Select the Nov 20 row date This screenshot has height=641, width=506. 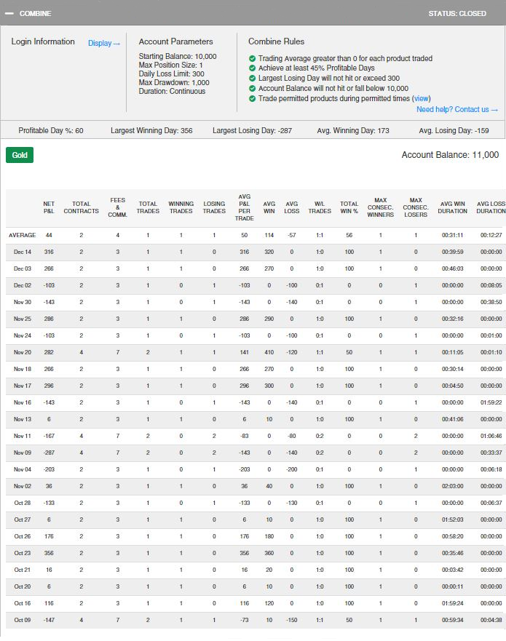pyautogui.click(x=23, y=352)
